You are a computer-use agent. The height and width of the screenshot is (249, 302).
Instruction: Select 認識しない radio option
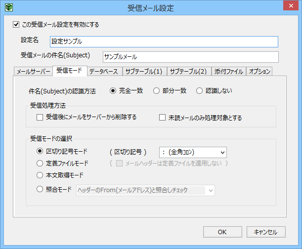point(200,90)
